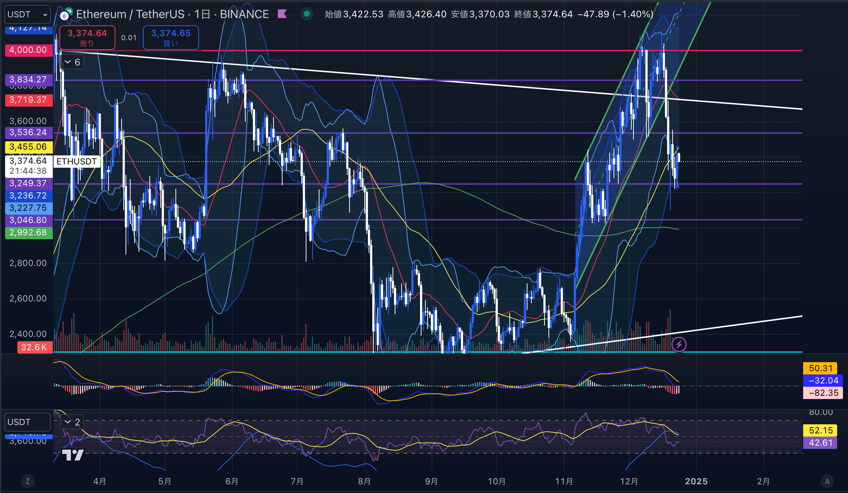Click the TradingView logo in the lower pane

[x=73, y=455]
